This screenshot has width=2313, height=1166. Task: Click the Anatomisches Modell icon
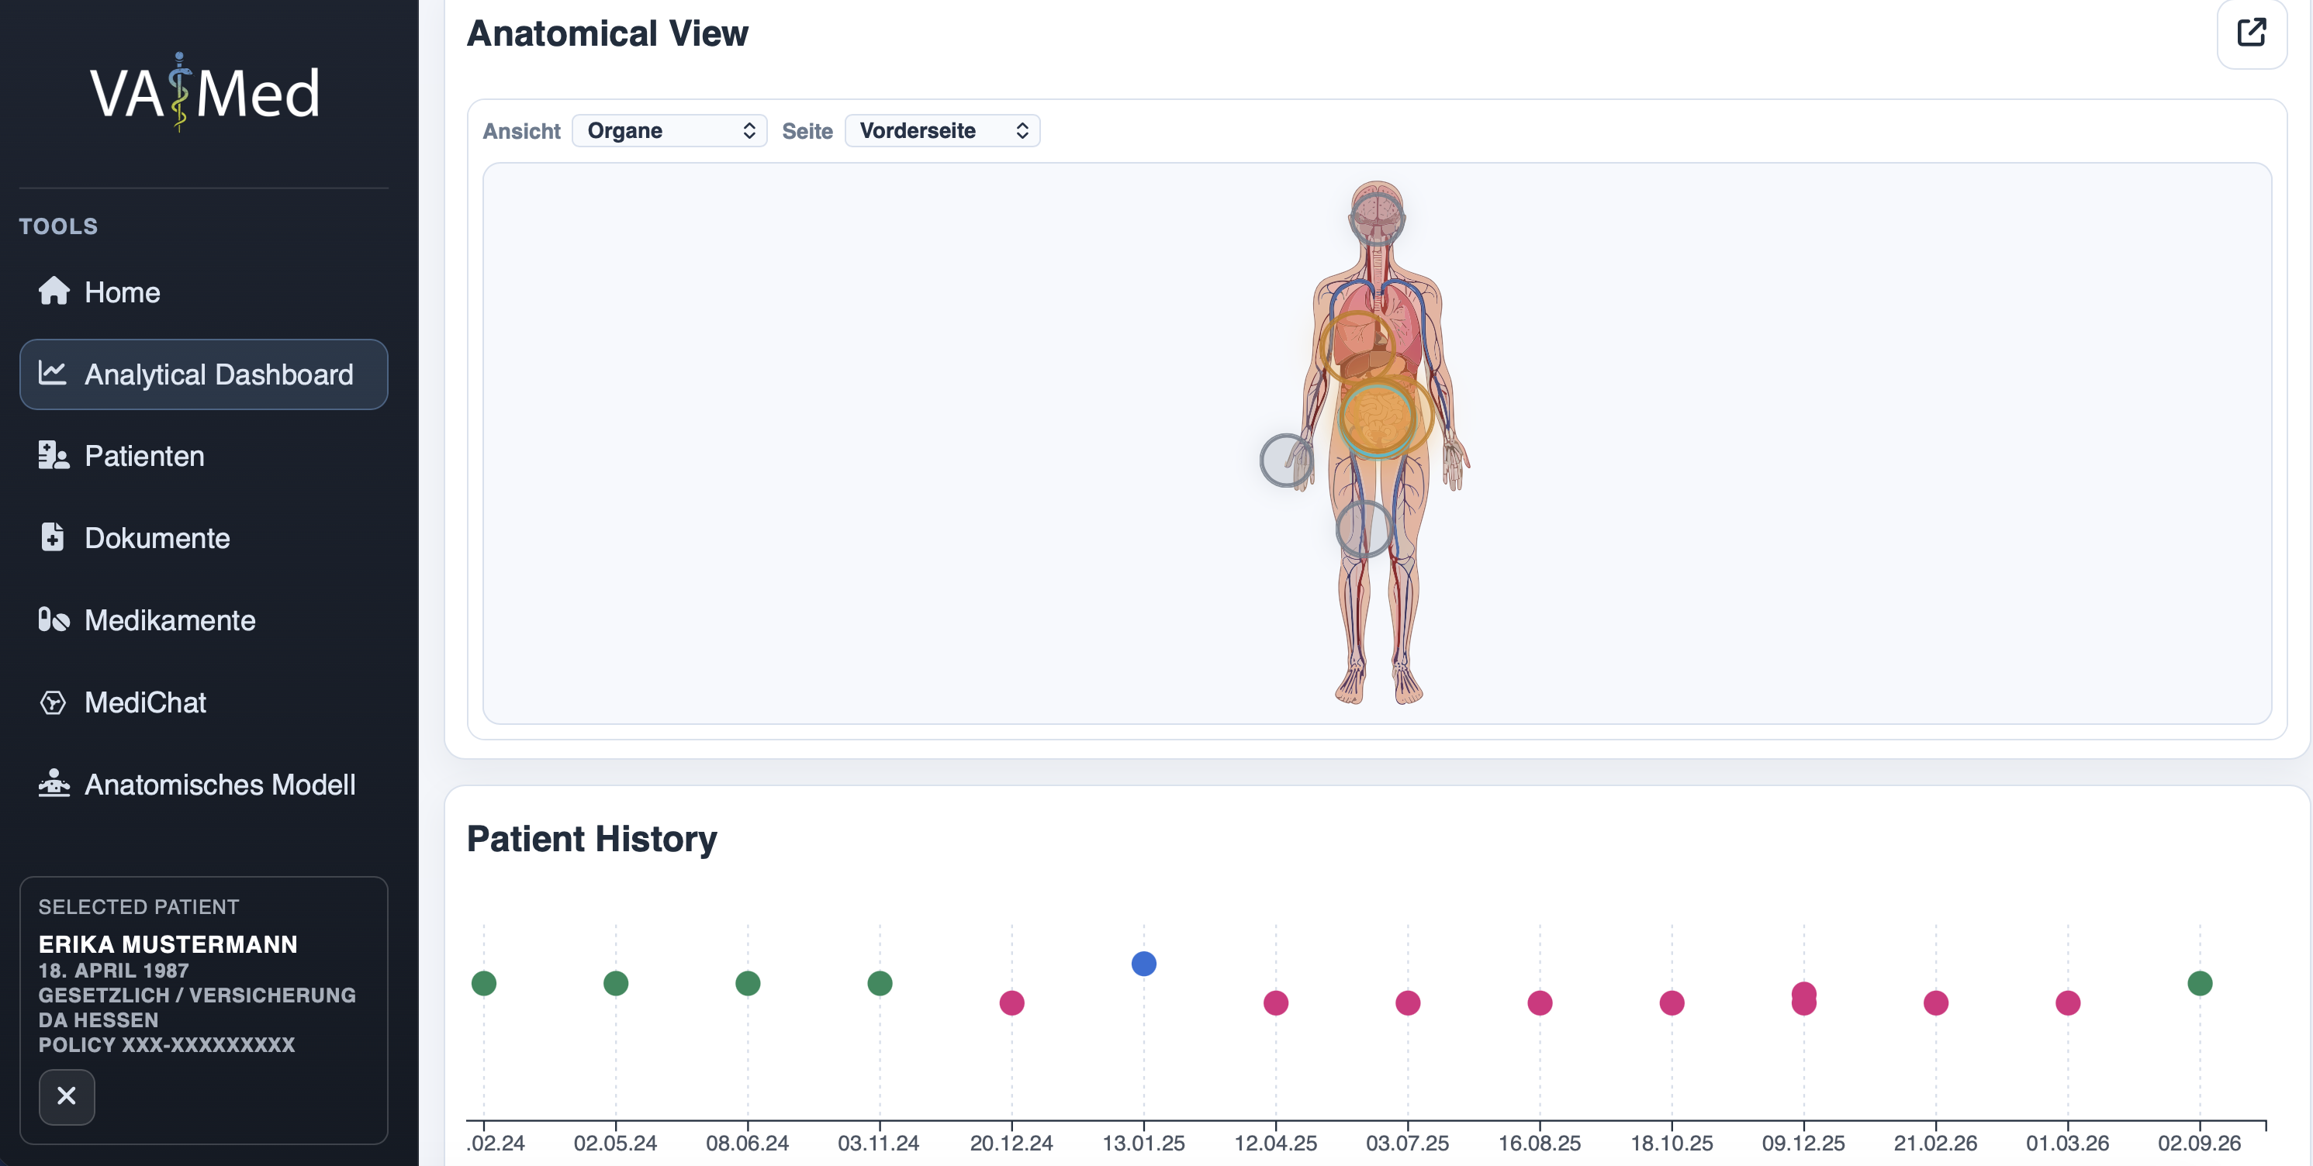click(x=54, y=784)
